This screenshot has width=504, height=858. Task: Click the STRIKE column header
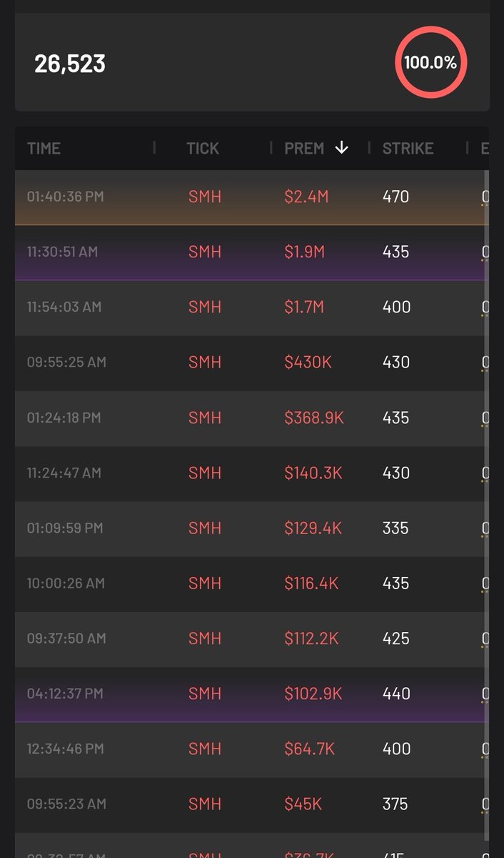pos(408,148)
